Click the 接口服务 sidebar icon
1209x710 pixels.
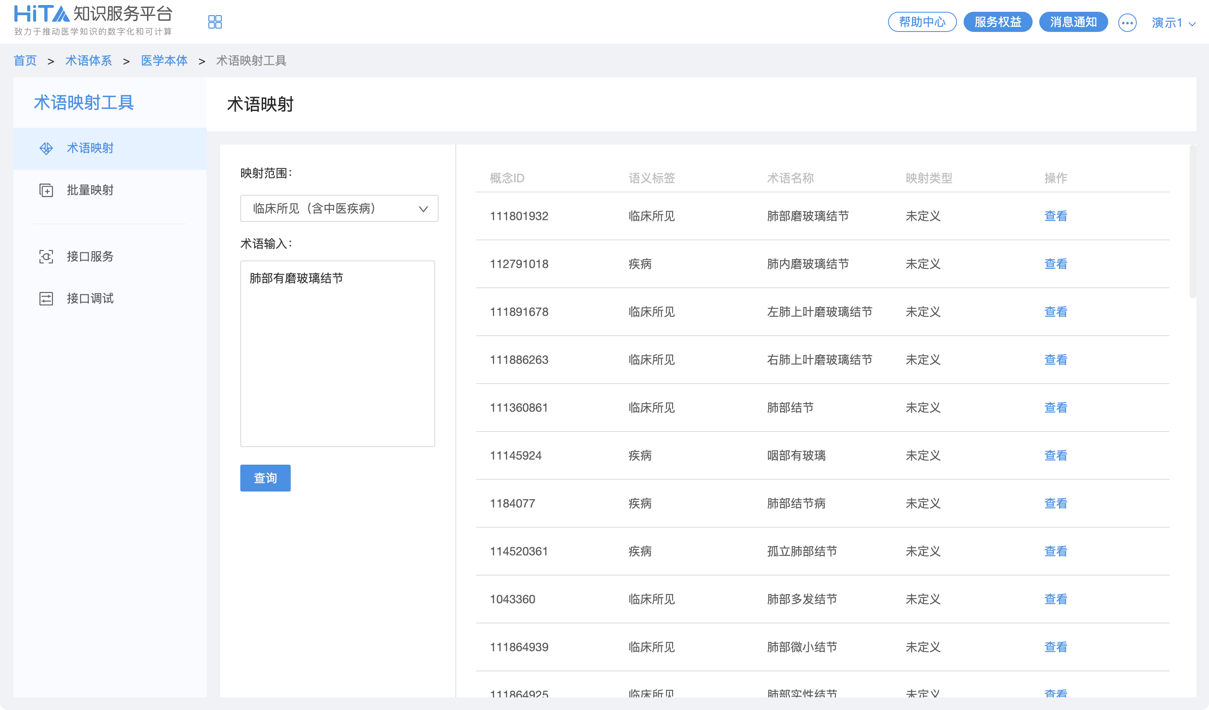(x=46, y=257)
